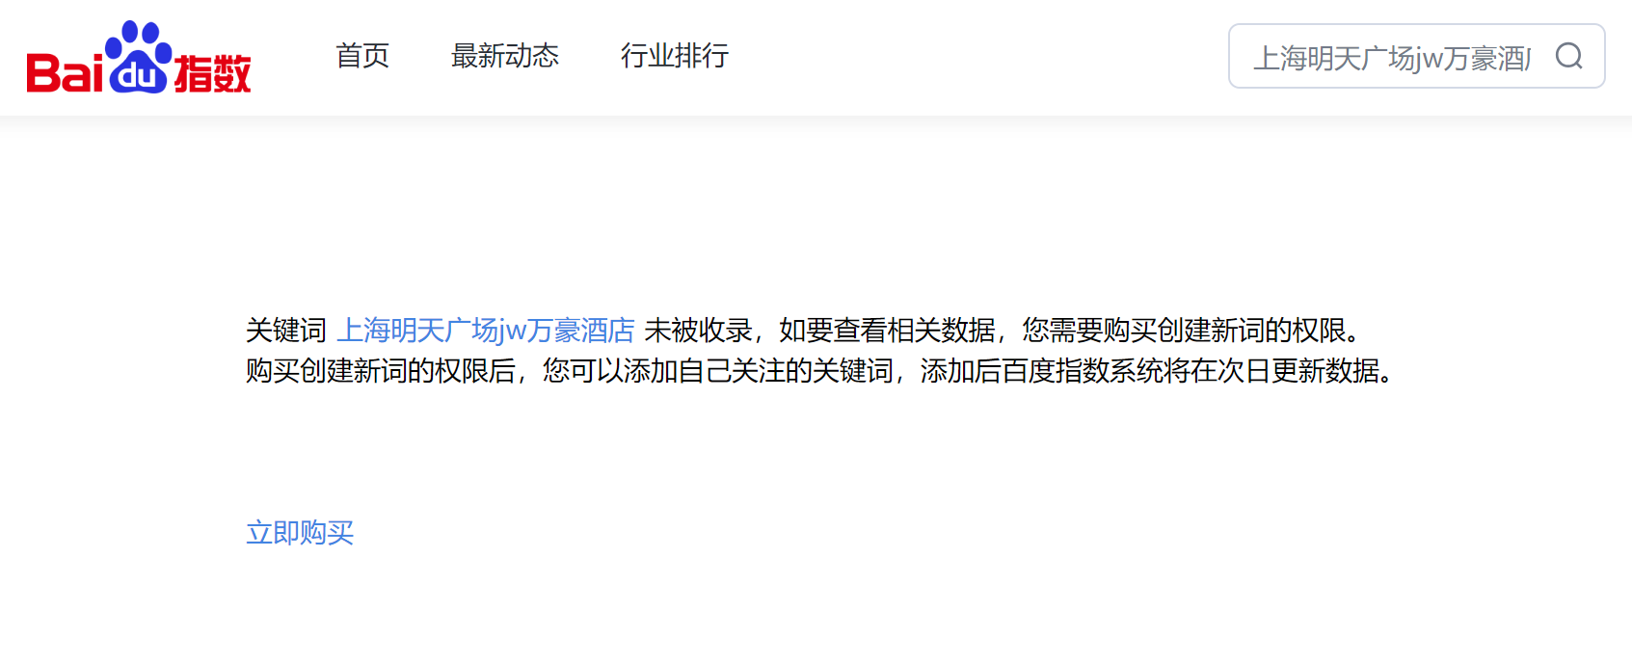Viewport: 1632px width, 664px height.
Task: Click the 上海明天广场 text inside search field
Action: 1334,59
